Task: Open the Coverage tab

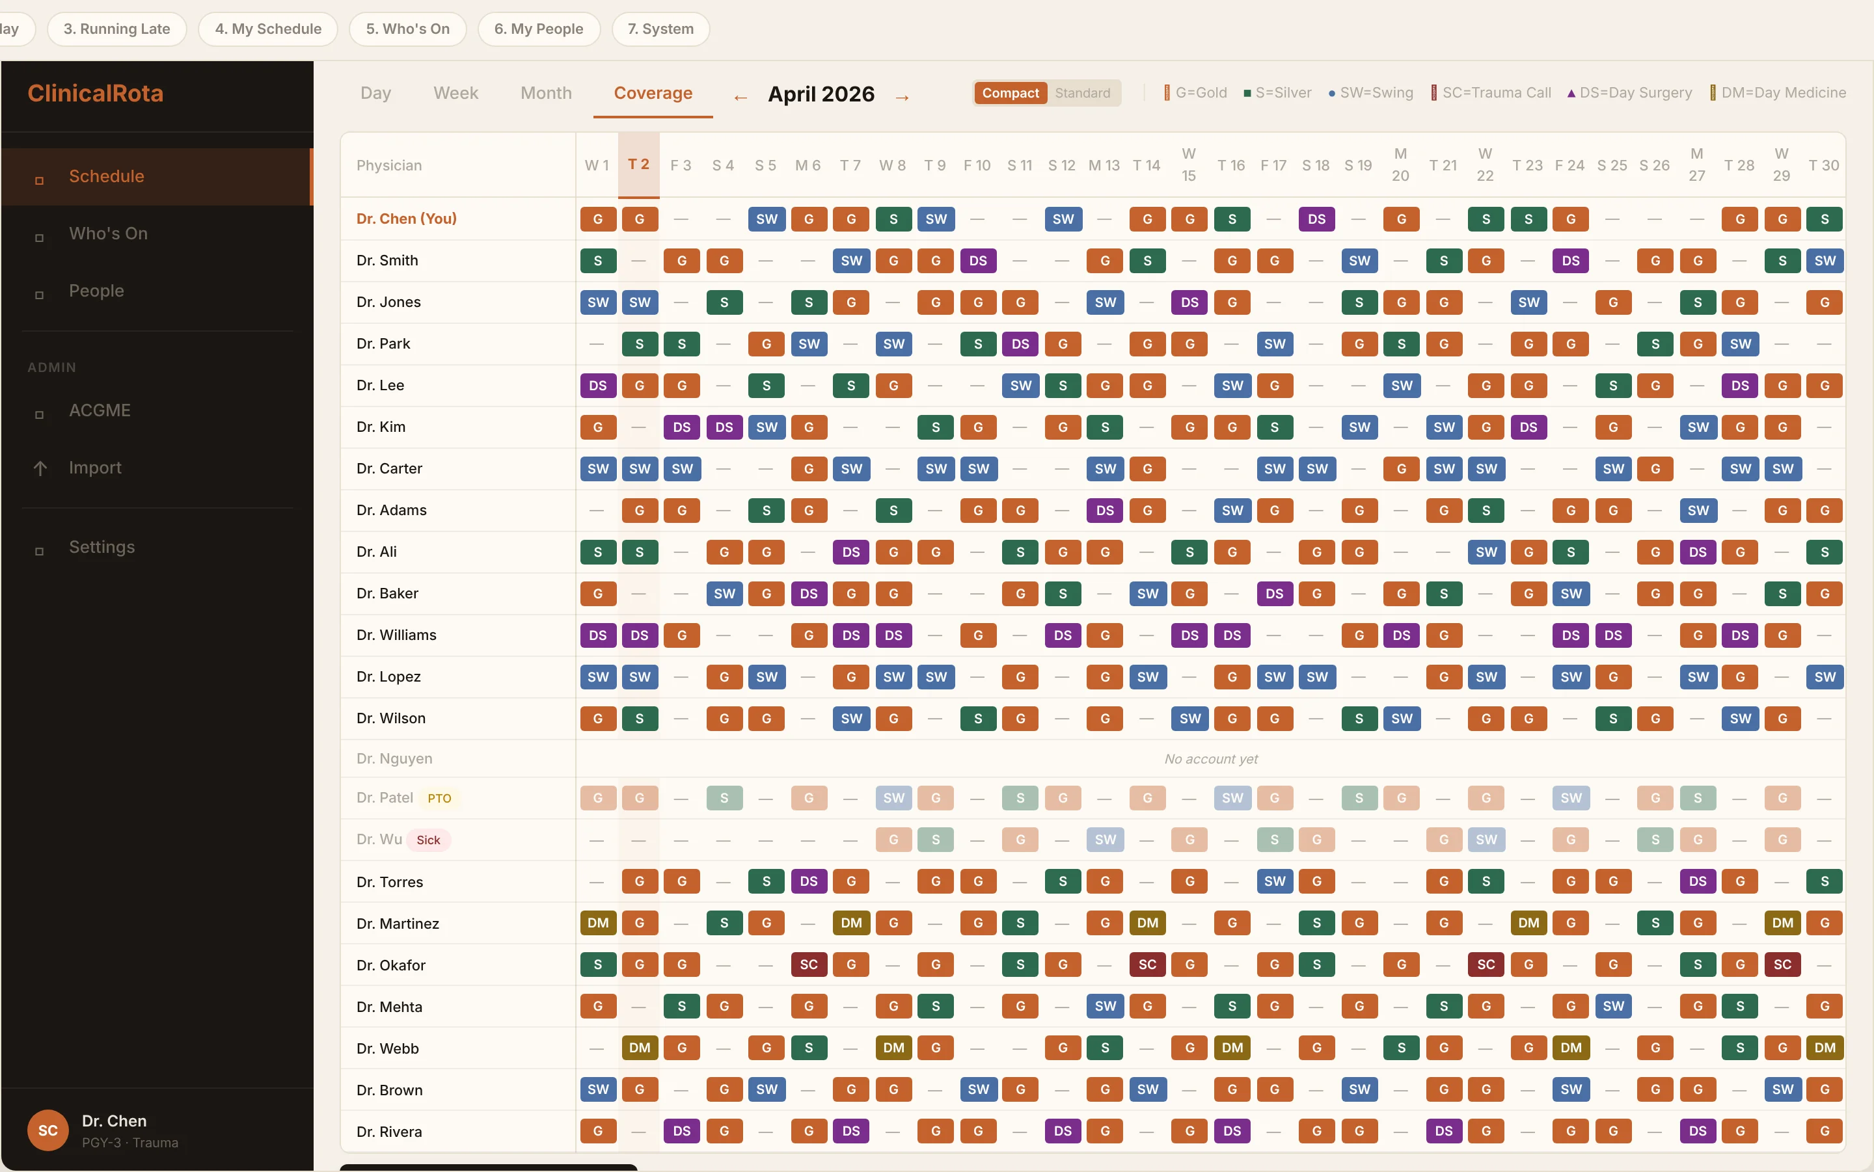Action: [652, 93]
